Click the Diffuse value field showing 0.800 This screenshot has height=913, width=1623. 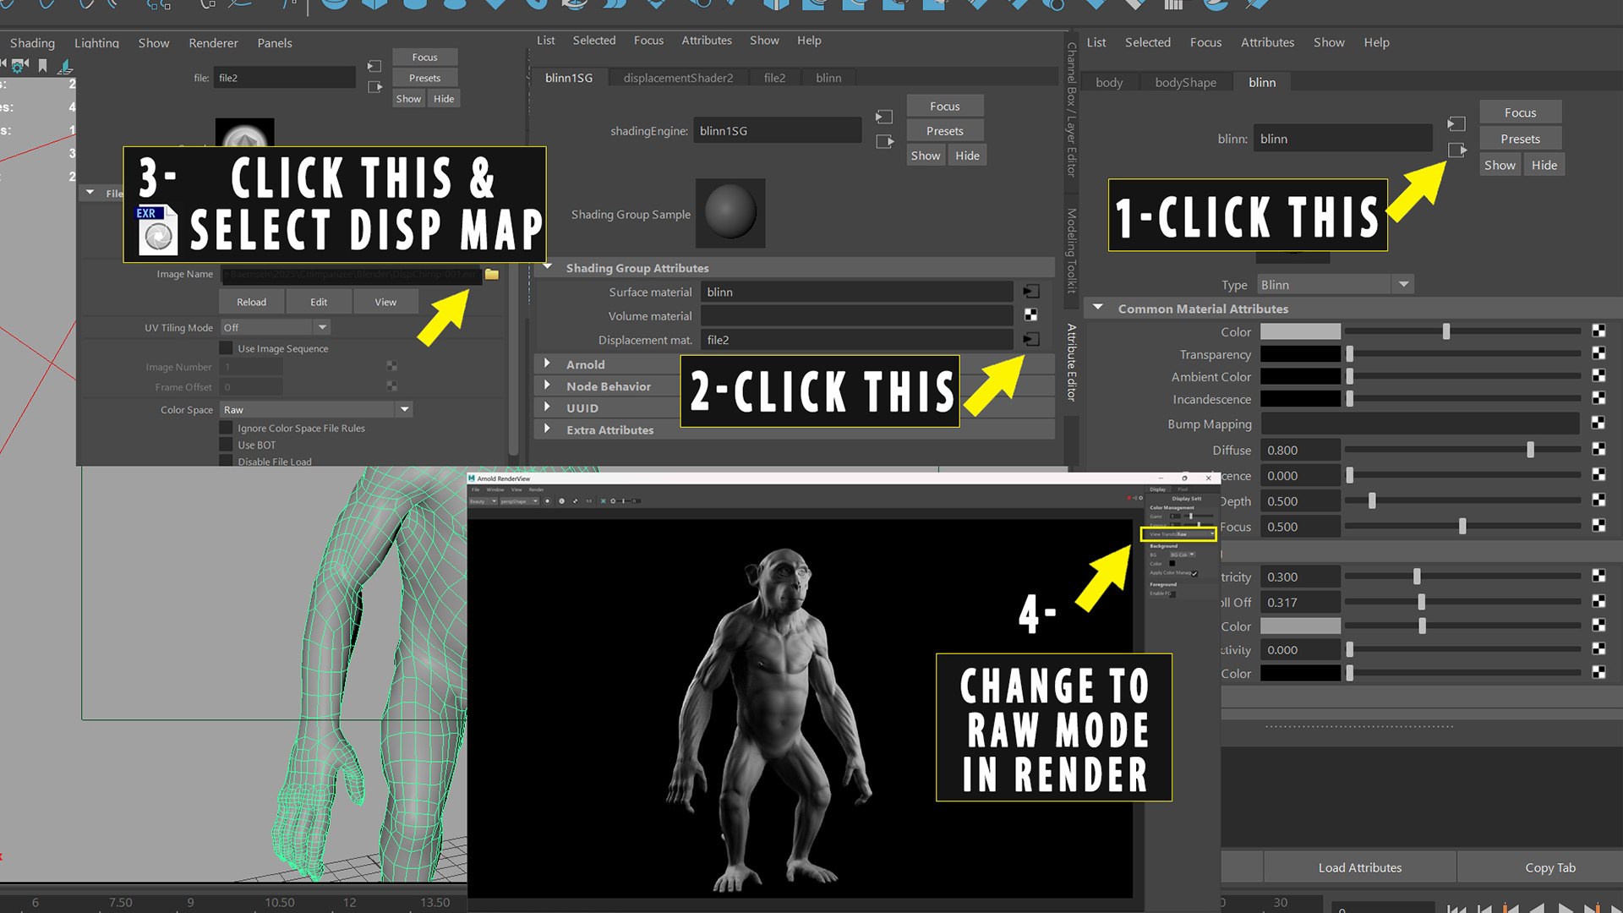1300,450
